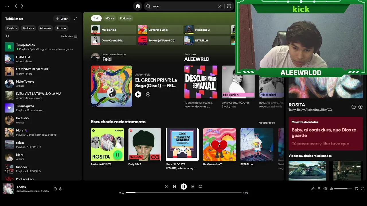
Task: Skip to next track
Action: click(193, 187)
